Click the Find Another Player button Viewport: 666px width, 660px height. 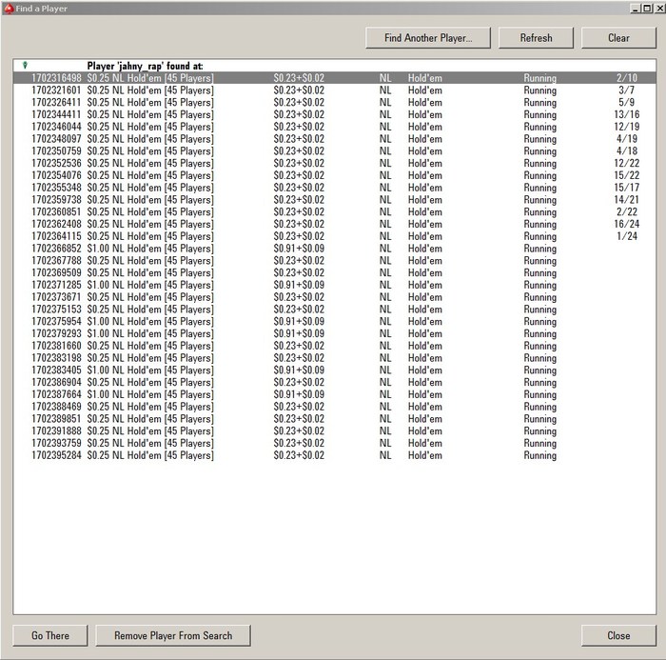pos(428,38)
